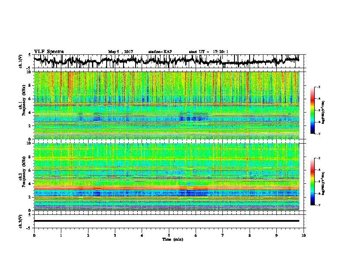
Task: Click the "8" tick label on the time axis
Action: click(250, 236)
